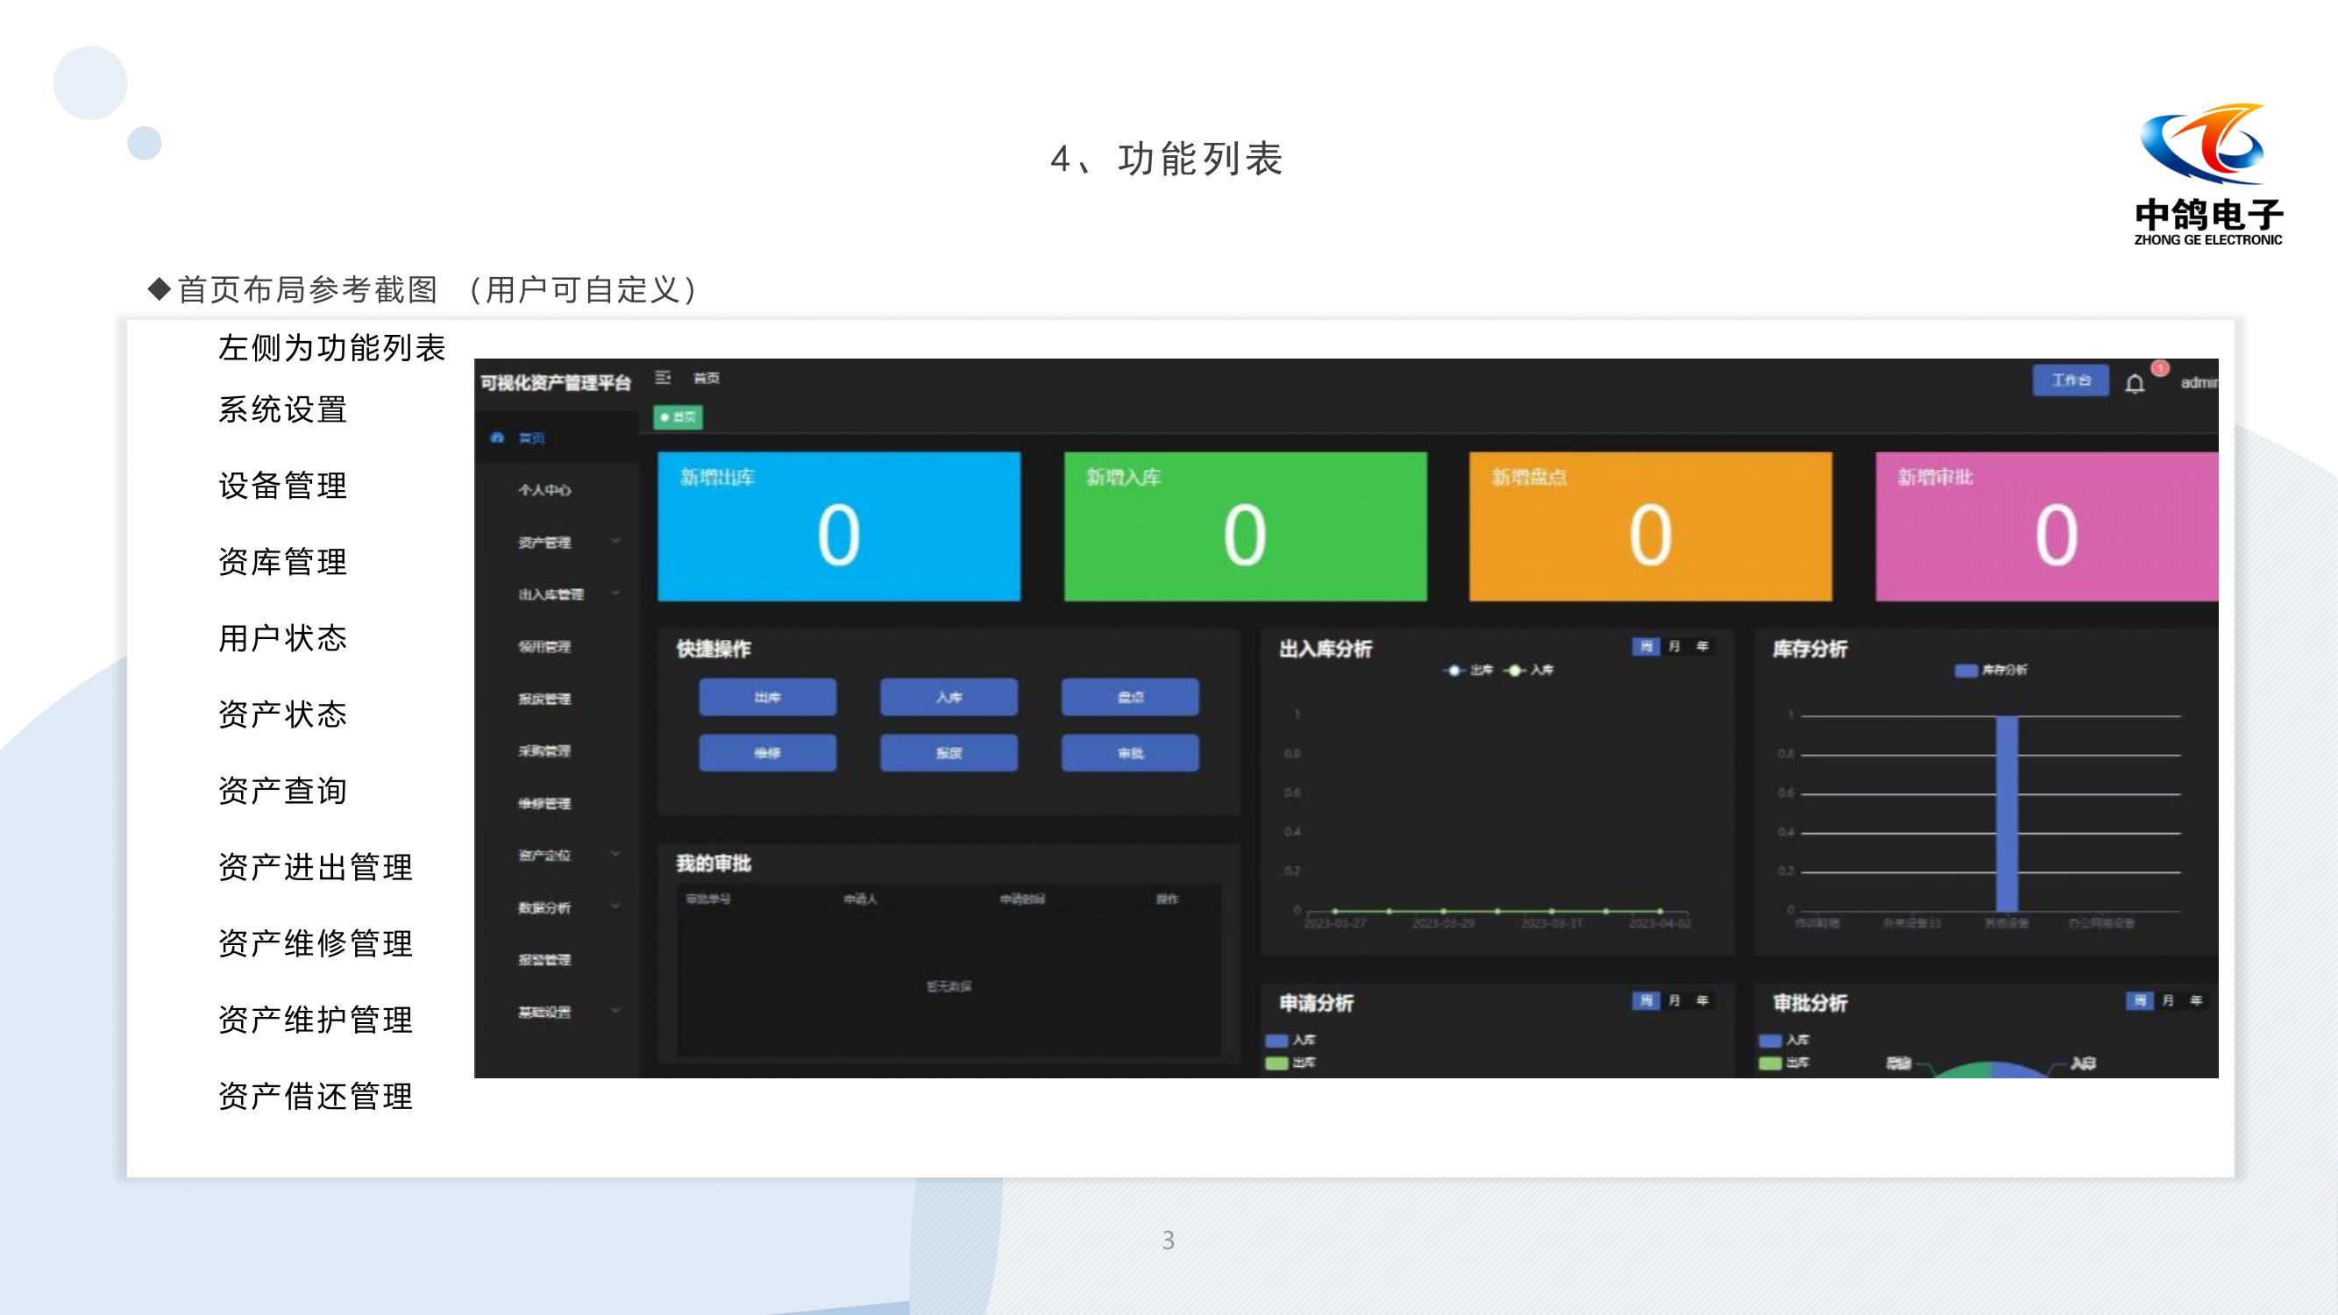Viewport: 2338px width, 1315px height.
Task: Click the 暂无数据 placeholder text
Action: pyautogui.click(x=949, y=986)
